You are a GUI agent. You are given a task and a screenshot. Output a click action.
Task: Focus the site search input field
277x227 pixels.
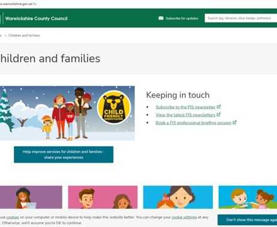(x=240, y=18)
